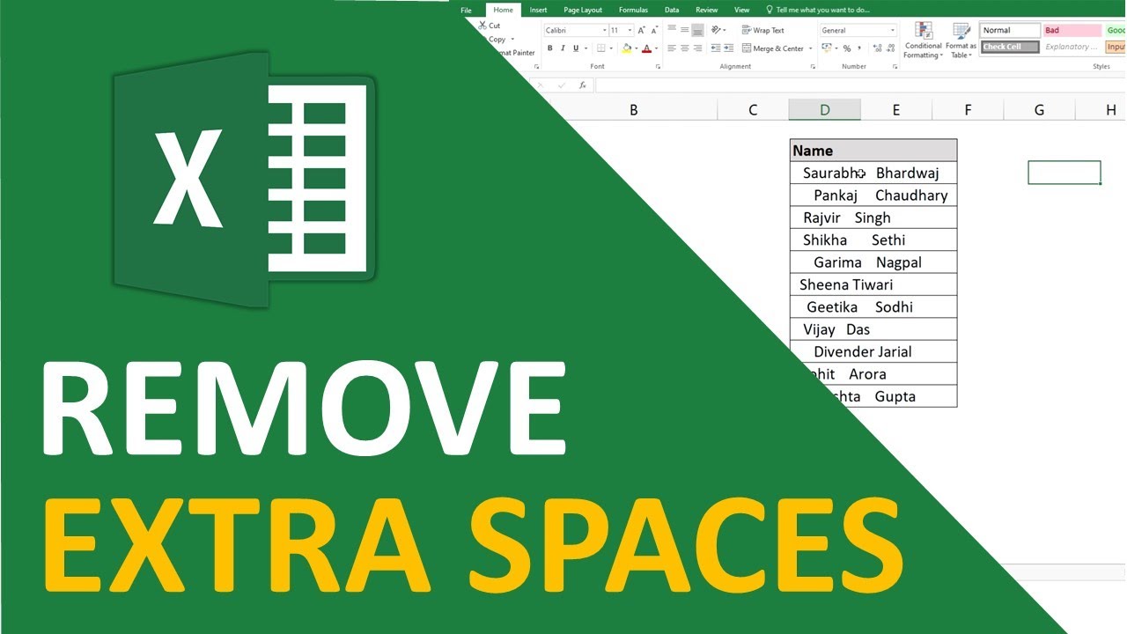The height and width of the screenshot is (634, 1127).
Task: Switch to the Data tab
Action: (672, 10)
